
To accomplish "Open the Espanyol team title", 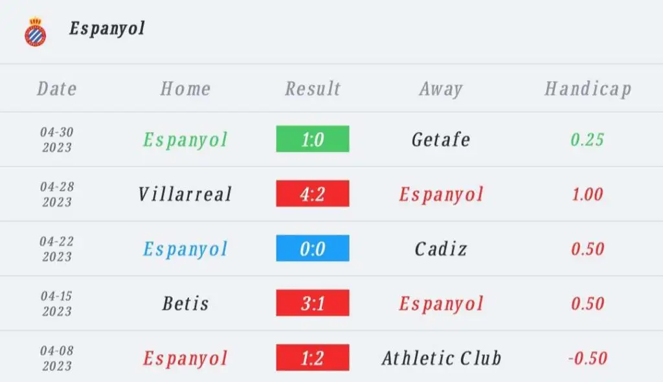I will click(x=107, y=28).
